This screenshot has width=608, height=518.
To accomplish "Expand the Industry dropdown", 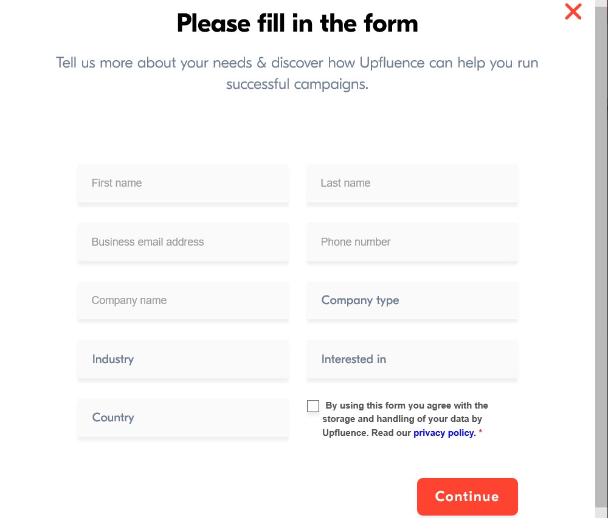I will (183, 359).
